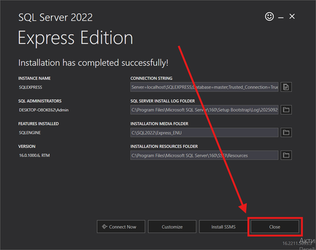Click the SQL ADMINISTRATORS label
Screen dimensions: 316x250
coord(40,101)
